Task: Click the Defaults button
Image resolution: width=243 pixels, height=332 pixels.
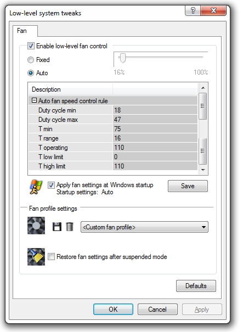Action: pyautogui.click(x=196, y=286)
